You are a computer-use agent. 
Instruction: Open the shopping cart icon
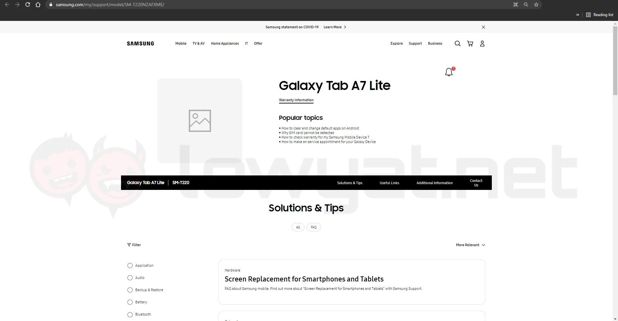pyautogui.click(x=470, y=43)
